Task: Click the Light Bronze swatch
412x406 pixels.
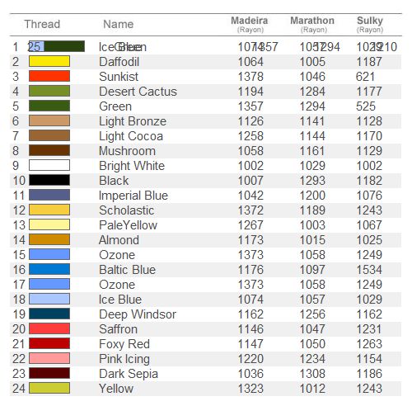Action: click(x=49, y=120)
